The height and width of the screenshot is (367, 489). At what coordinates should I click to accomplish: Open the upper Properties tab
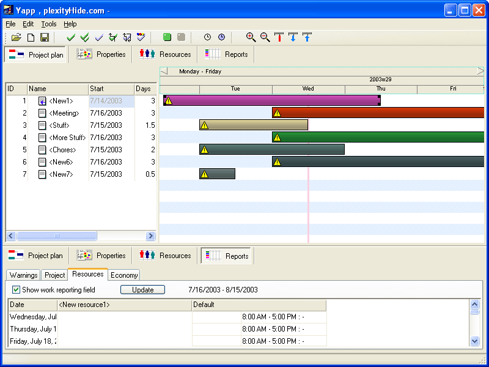coord(101,54)
